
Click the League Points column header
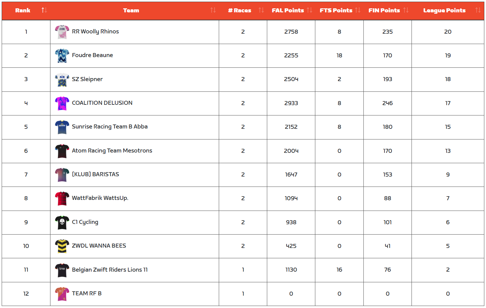pyautogui.click(x=444, y=11)
